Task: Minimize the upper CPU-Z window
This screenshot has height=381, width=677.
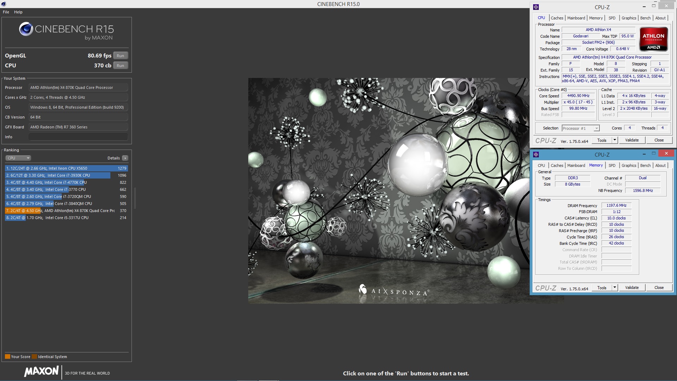Action: [644, 6]
